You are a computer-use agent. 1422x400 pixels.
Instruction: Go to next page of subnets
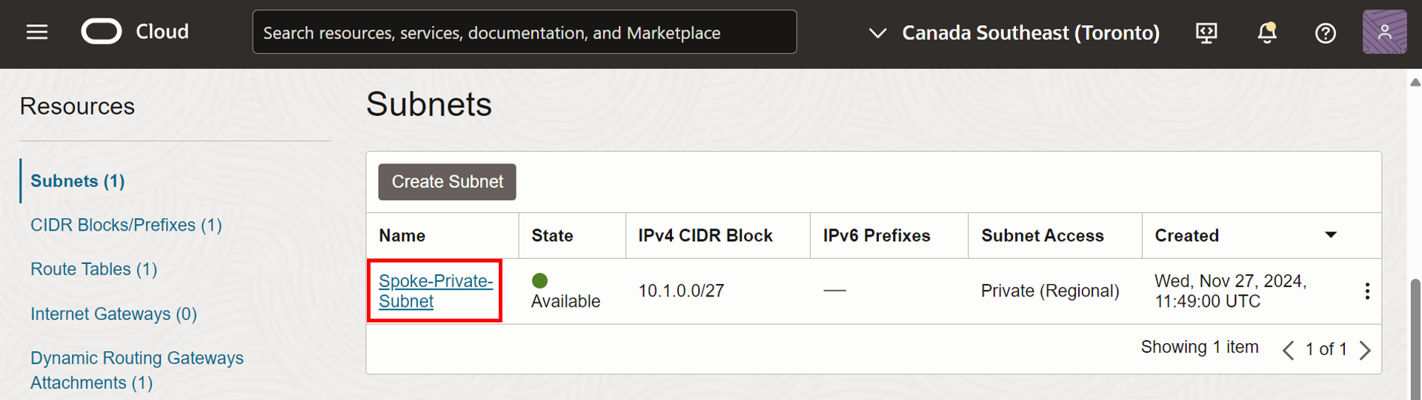tap(1366, 350)
